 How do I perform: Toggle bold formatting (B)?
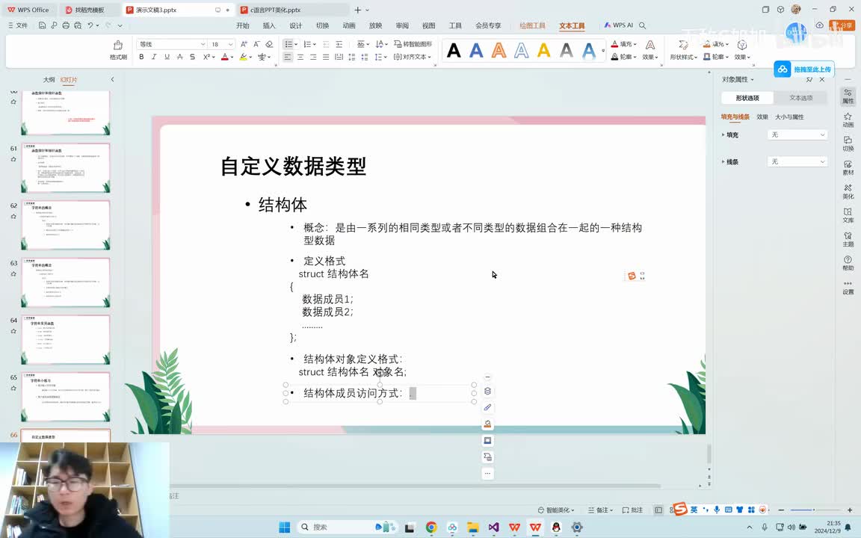pyautogui.click(x=142, y=57)
